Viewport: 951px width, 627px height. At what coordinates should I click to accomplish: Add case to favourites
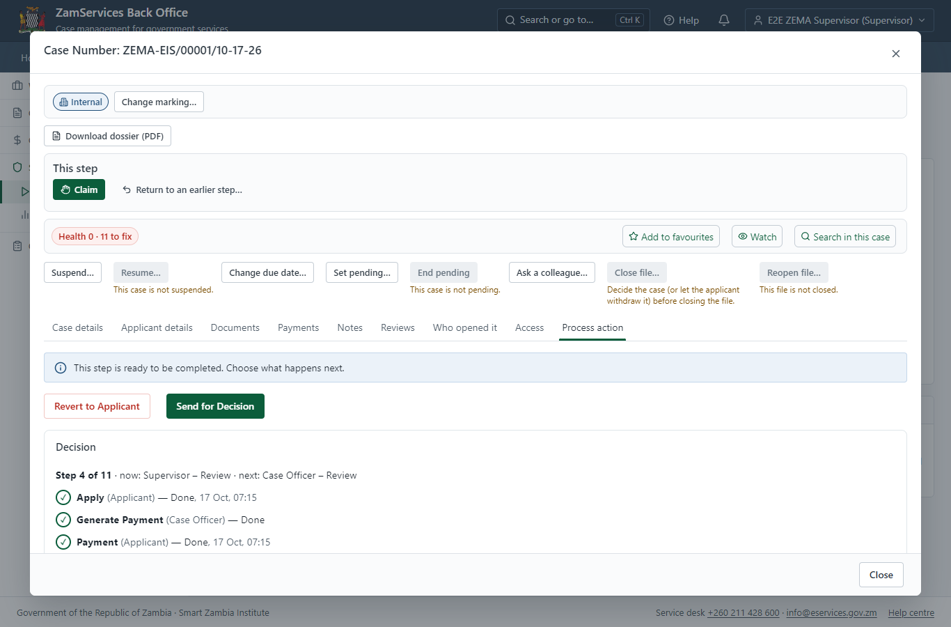[671, 236]
